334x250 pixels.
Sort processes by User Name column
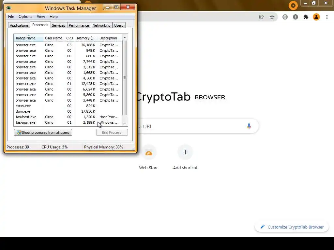coord(54,38)
